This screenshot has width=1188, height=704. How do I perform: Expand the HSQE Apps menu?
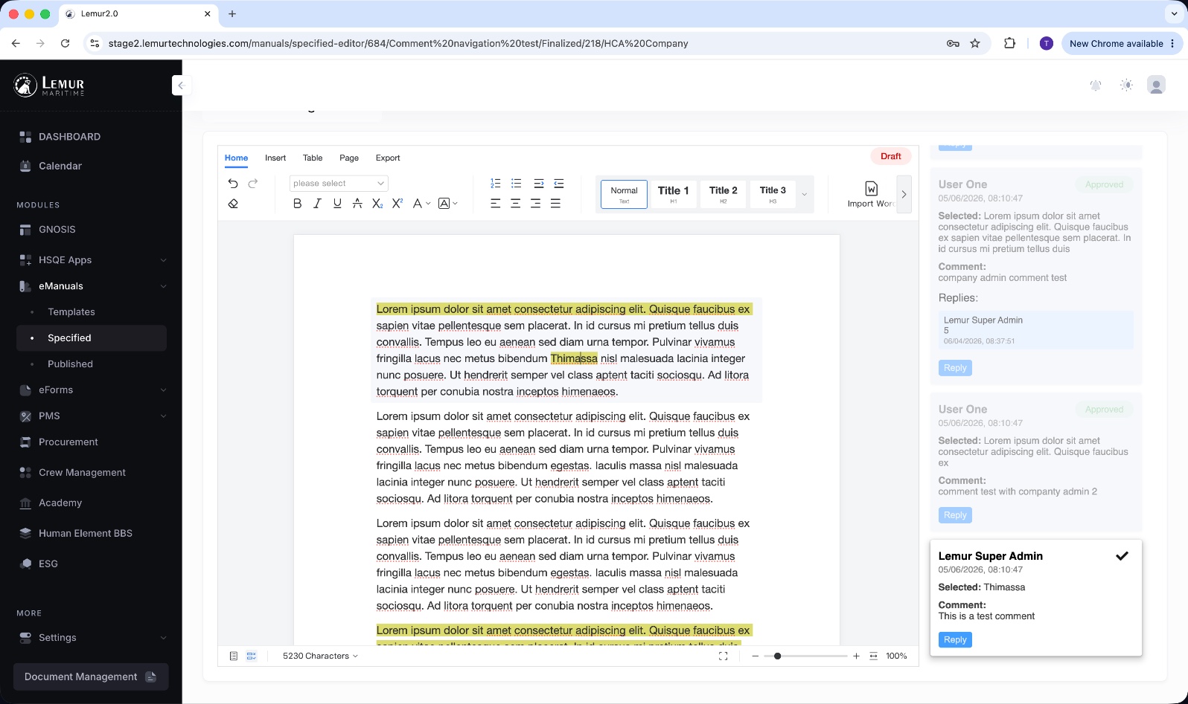click(92, 259)
